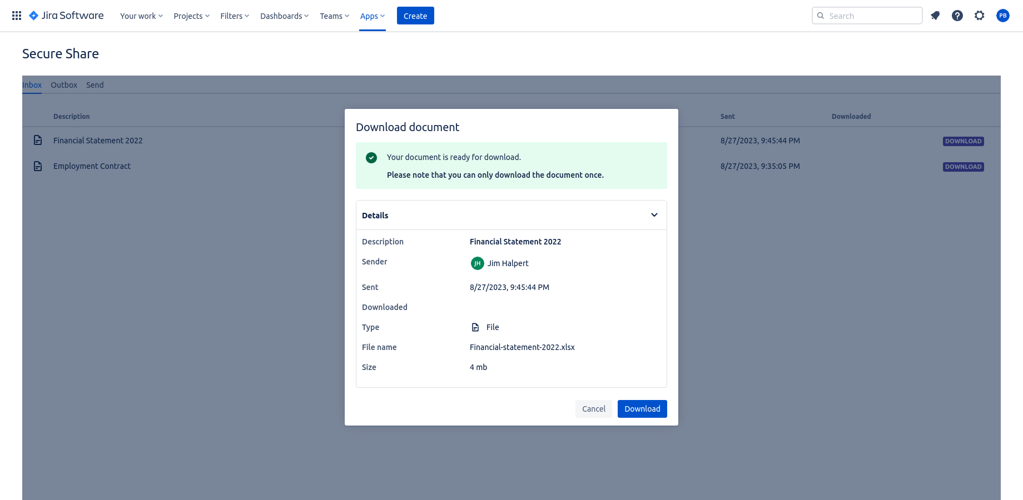Viewport: 1023px width, 500px height.
Task: Click Jim Halpert's JH avatar
Action: (477, 263)
